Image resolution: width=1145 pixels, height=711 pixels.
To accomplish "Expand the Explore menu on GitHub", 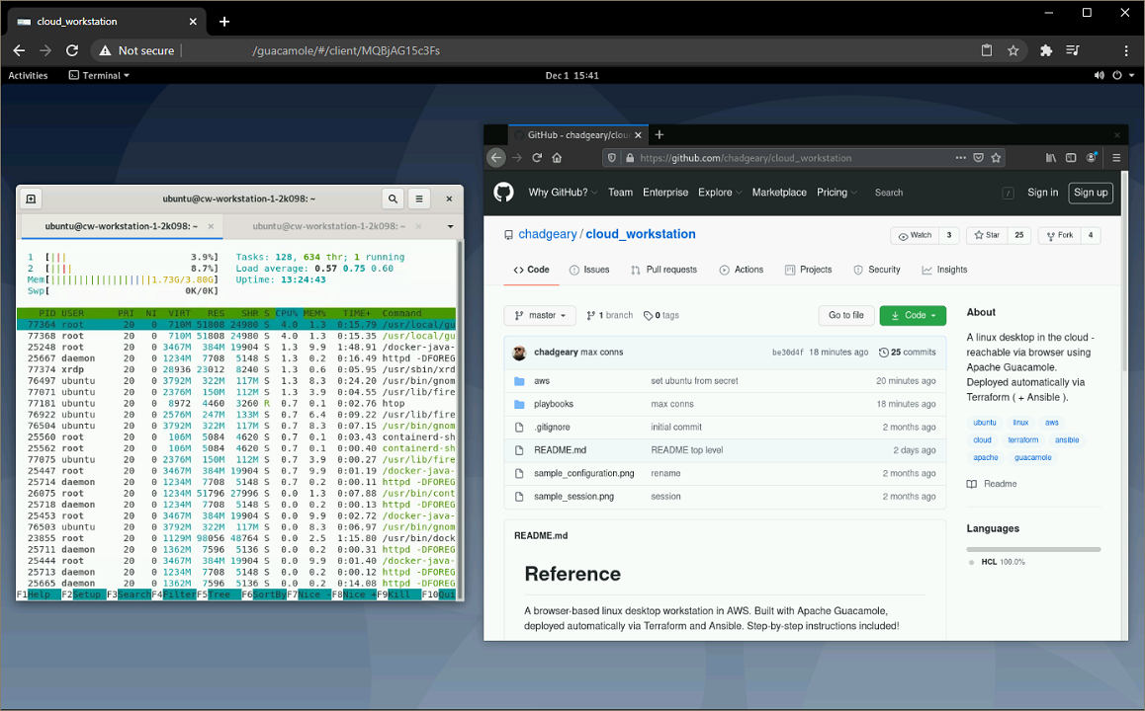I will point(719,193).
